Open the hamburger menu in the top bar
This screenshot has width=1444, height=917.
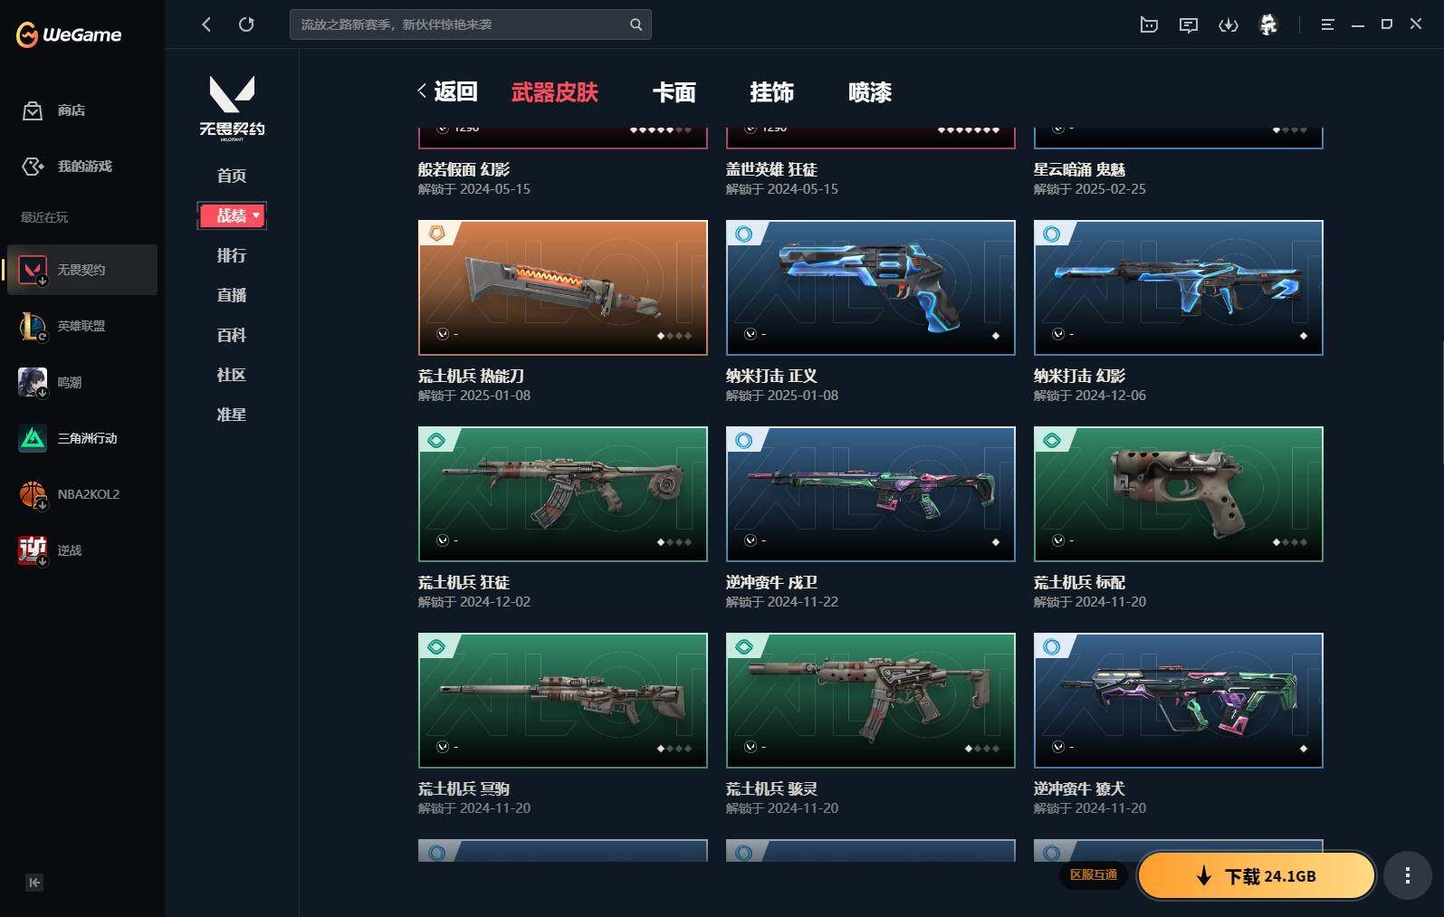1327,24
